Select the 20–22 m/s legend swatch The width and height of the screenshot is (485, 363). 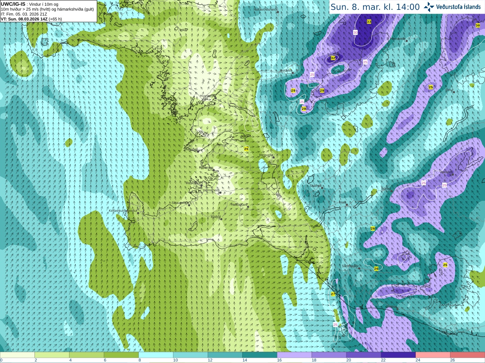[364, 355]
